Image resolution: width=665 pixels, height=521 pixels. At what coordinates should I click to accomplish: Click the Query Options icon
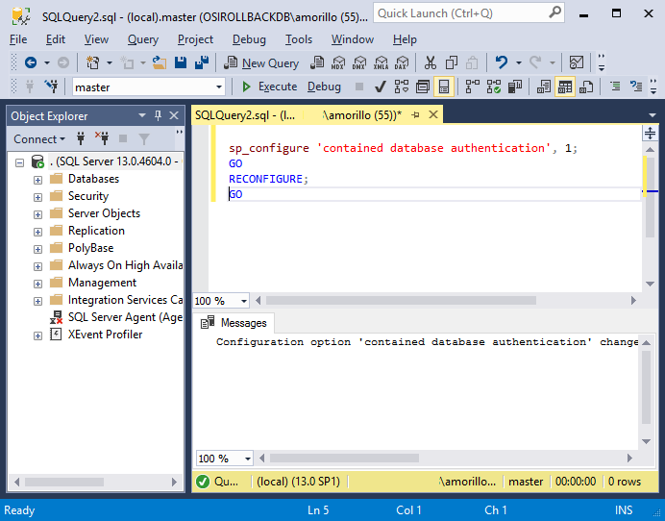[x=423, y=87]
